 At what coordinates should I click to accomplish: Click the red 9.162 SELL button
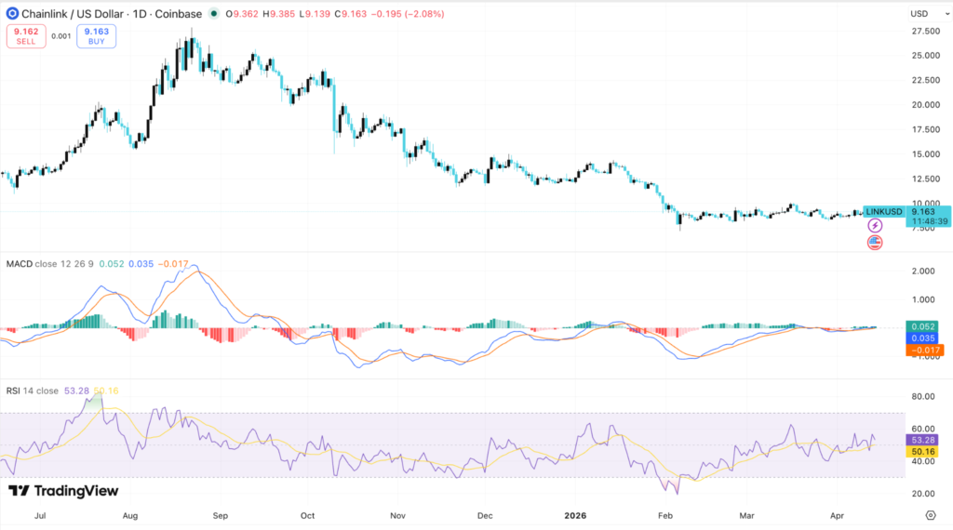26,36
